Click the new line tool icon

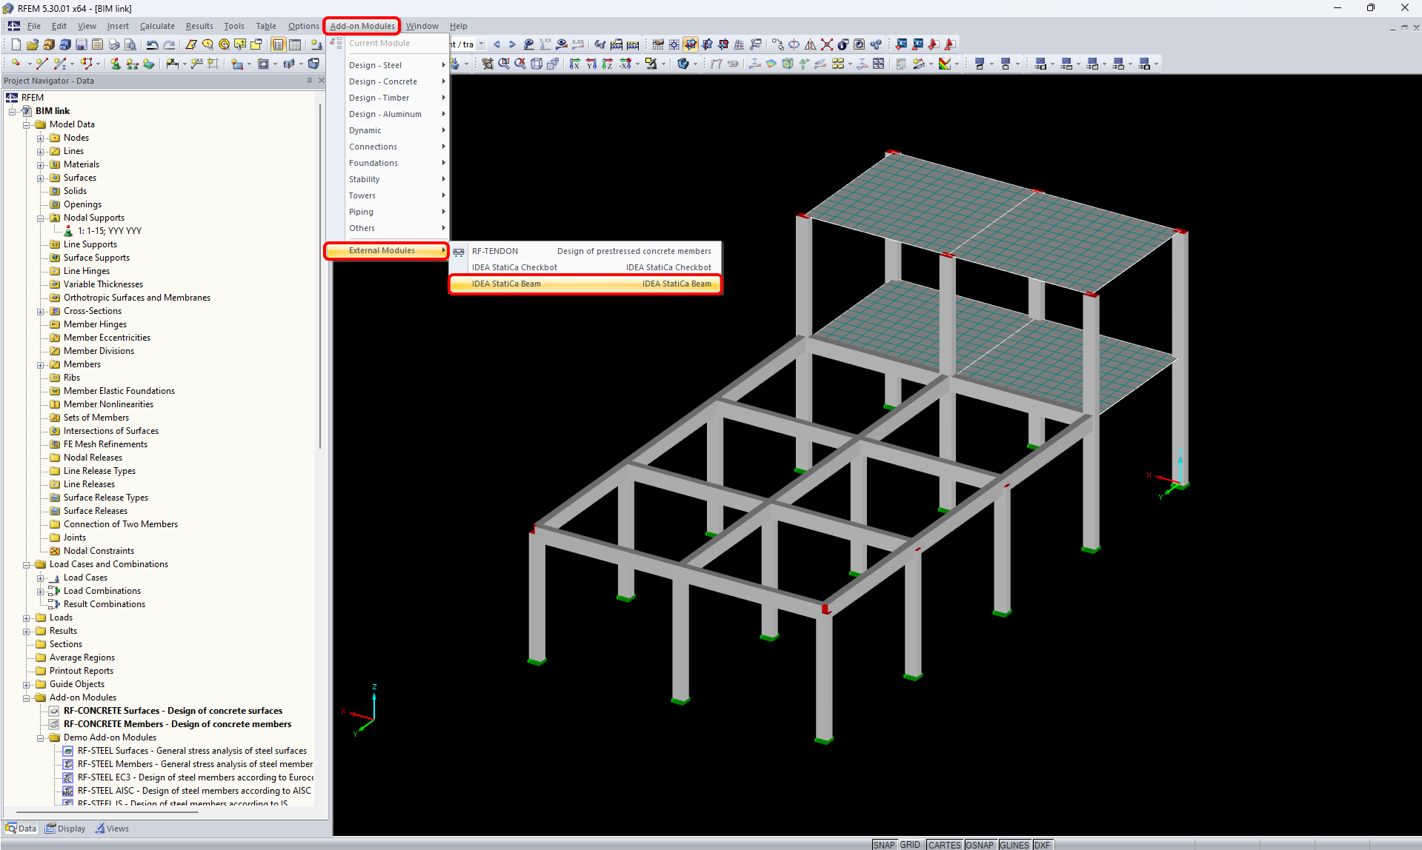(41, 64)
